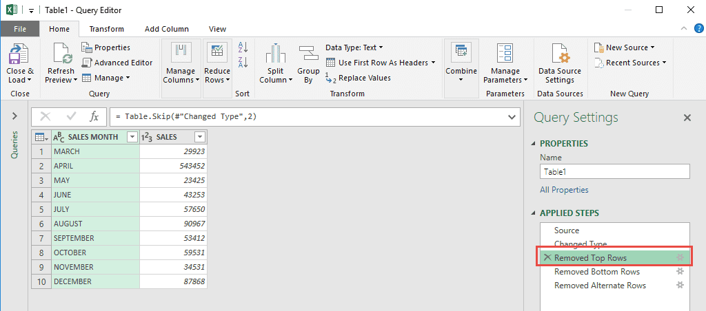The image size is (706, 311).
Task: Expand the Queries pane
Action: point(14,116)
